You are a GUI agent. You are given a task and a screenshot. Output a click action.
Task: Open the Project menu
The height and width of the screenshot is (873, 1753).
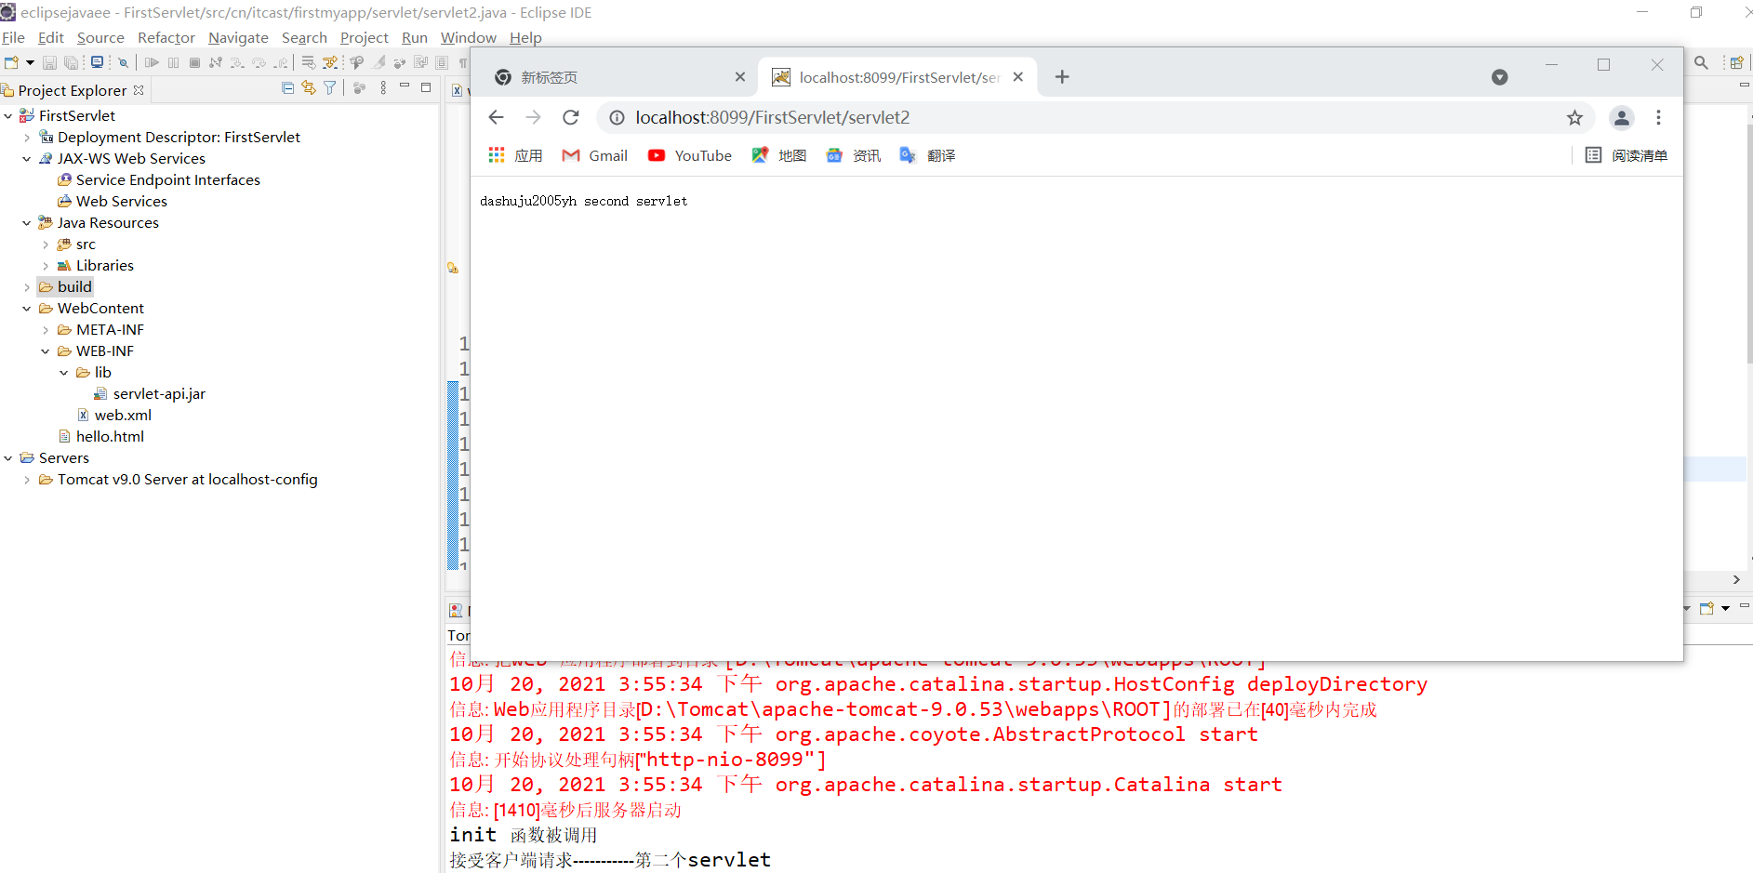point(365,38)
